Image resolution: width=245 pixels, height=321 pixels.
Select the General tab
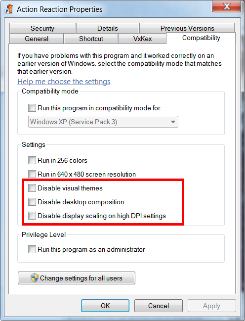click(x=37, y=39)
